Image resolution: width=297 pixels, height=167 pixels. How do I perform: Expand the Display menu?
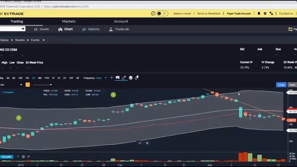pos(6,40)
